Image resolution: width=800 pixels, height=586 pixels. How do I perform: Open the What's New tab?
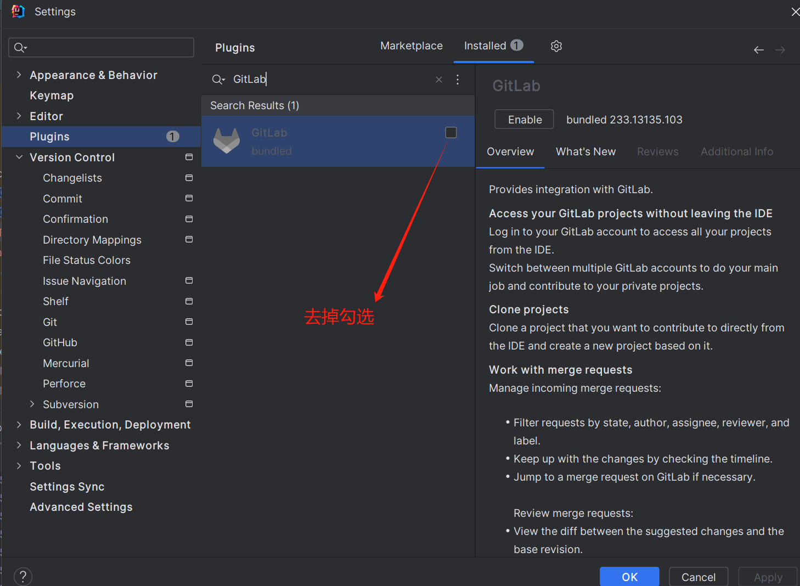(x=585, y=152)
